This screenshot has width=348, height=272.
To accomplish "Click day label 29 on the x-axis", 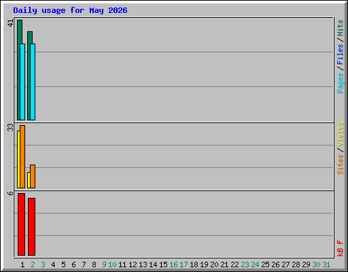I will pos(306,265).
